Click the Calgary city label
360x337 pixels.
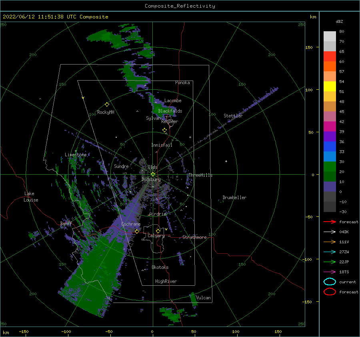[x=156, y=236]
